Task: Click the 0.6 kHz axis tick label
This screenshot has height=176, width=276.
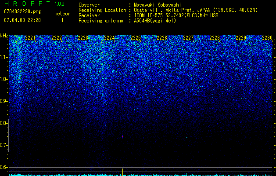Action: (x=4, y=167)
